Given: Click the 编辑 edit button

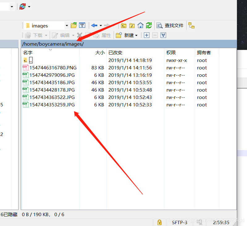Looking at the screenshot, I should (x=61, y=35).
